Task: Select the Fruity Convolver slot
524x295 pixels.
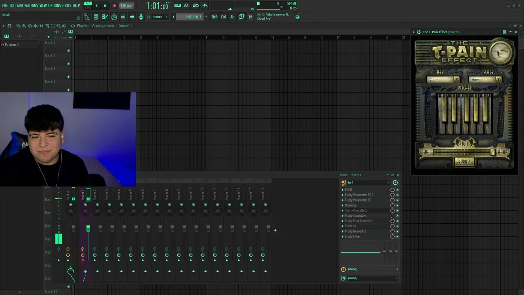Action: click(x=366, y=216)
